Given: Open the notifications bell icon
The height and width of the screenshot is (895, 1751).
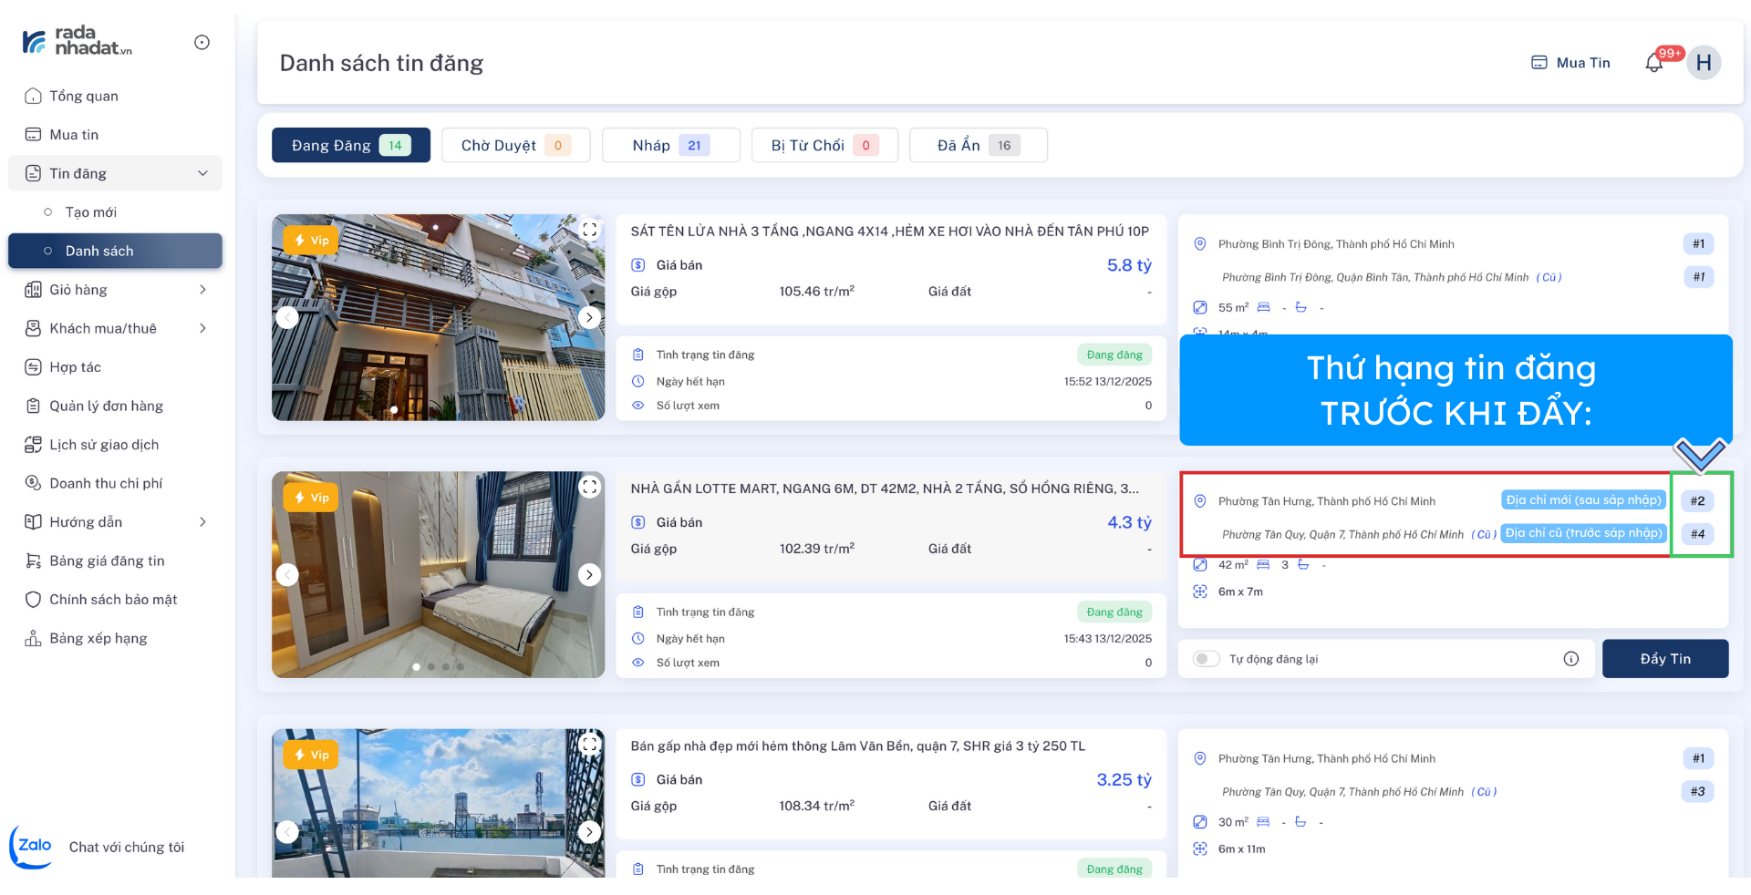Looking at the screenshot, I should (x=1653, y=63).
